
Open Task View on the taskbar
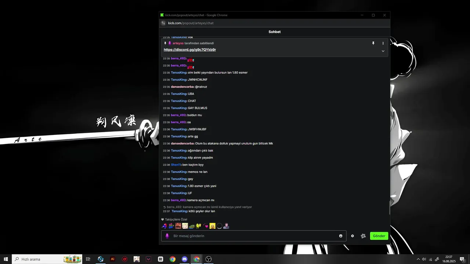[x=88, y=259]
